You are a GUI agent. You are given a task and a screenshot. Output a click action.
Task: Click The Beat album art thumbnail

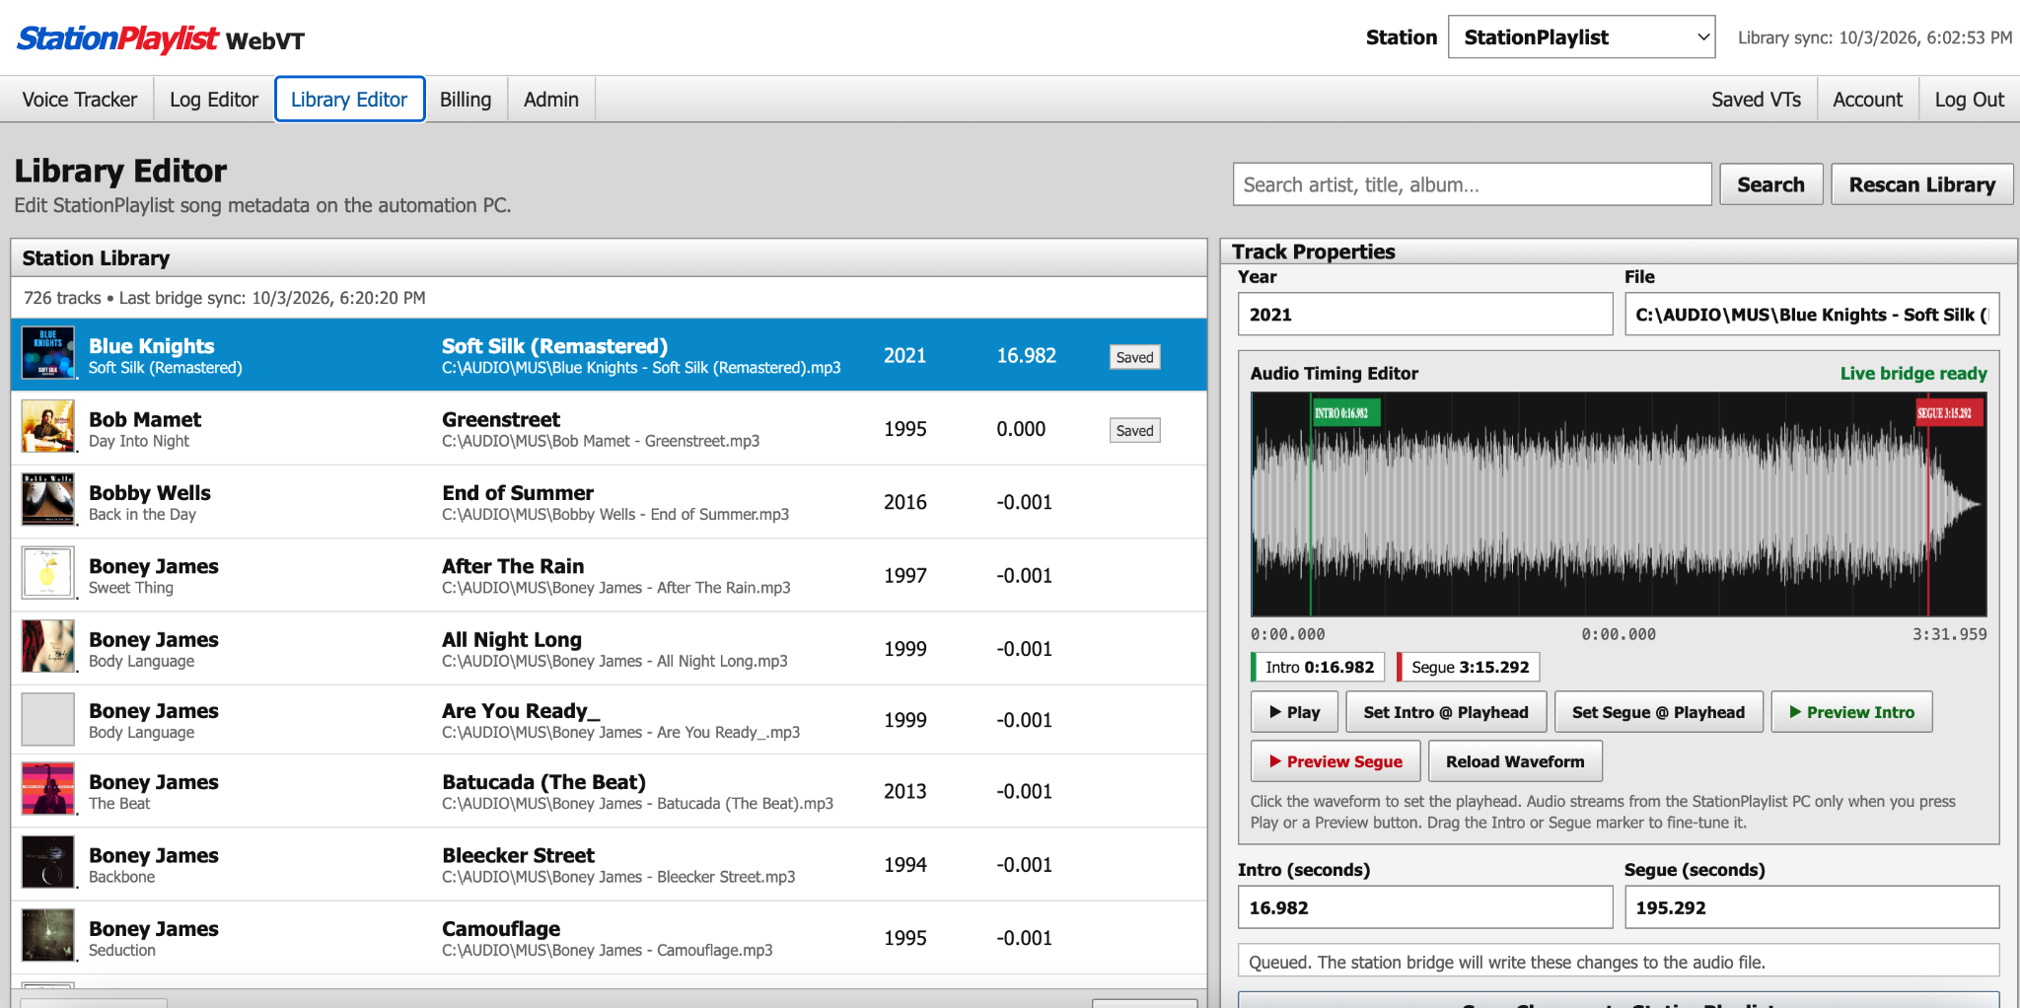tap(48, 789)
